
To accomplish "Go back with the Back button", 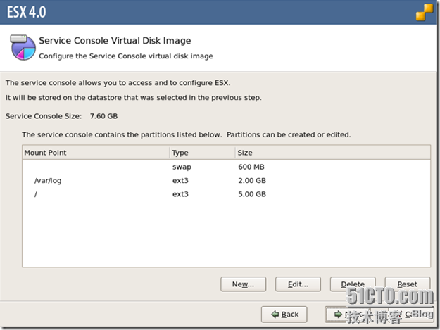I will (x=284, y=315).
